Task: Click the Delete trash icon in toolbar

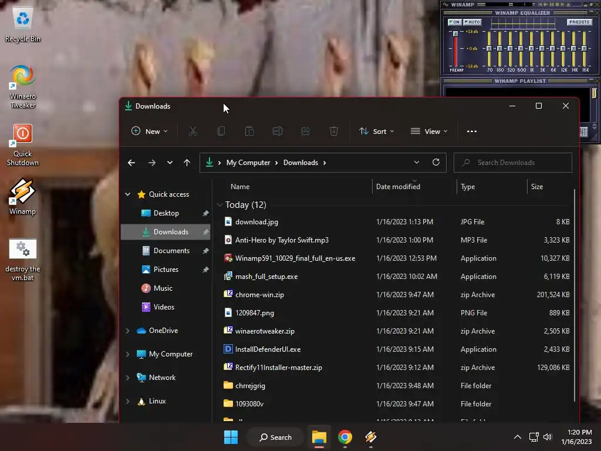Action: (334, 131)
